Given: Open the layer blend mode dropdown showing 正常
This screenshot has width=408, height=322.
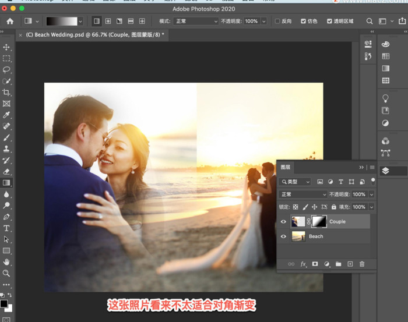Looking at the screenshot, I should click(x=303, y=194).
